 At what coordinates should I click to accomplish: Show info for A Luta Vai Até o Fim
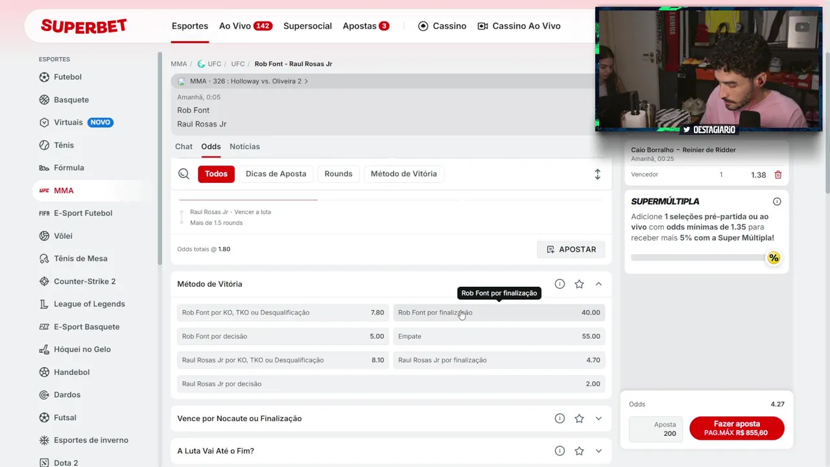(x=560, y=451)
